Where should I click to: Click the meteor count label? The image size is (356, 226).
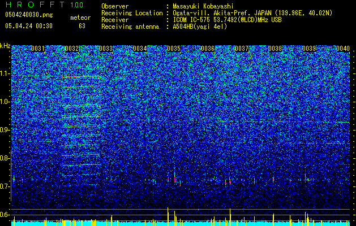coord(80,18)
